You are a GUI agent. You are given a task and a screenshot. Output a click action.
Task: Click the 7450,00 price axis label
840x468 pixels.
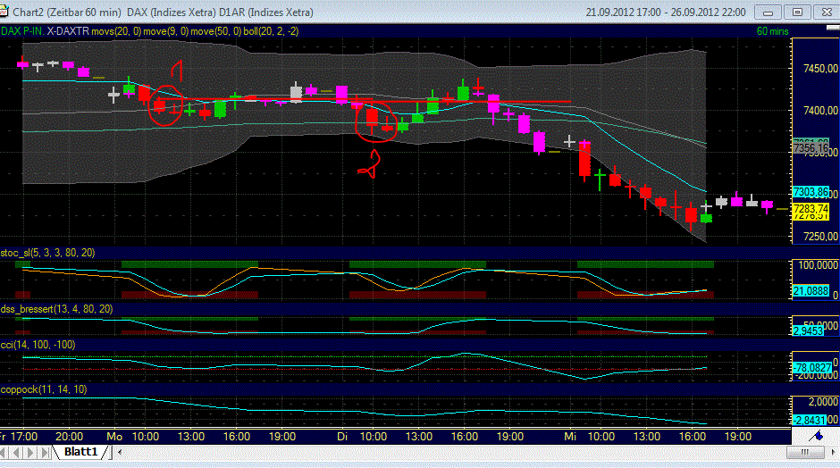pos(820,69)
